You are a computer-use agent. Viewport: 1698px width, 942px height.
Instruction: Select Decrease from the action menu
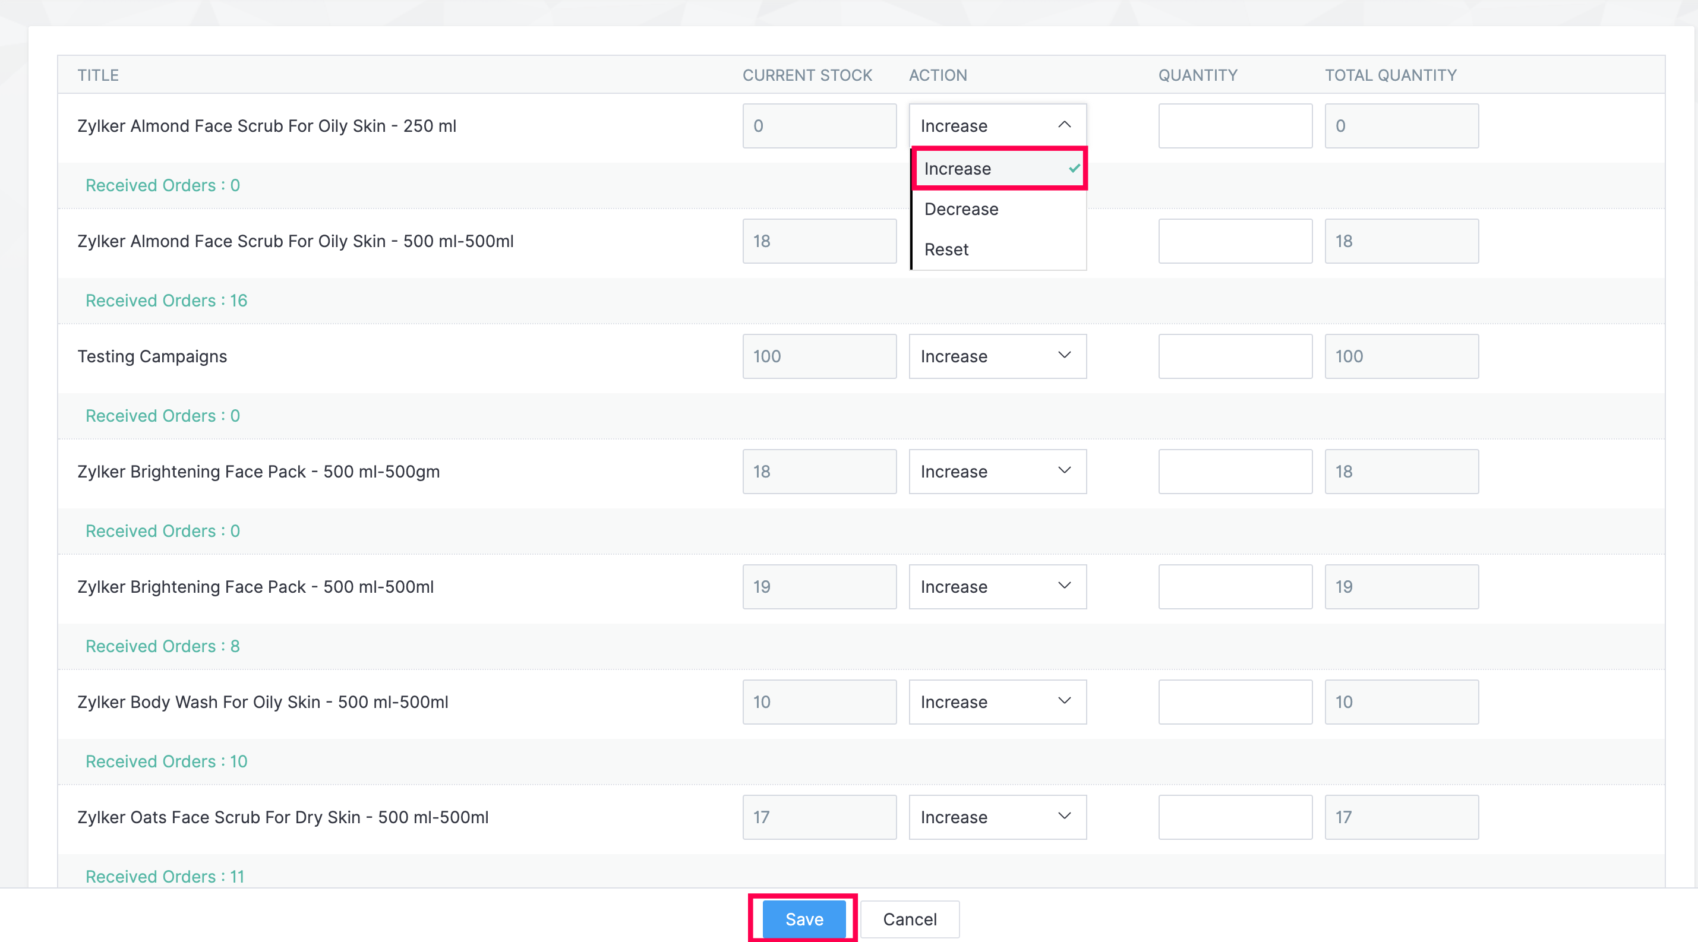click(x=961, y=209)
